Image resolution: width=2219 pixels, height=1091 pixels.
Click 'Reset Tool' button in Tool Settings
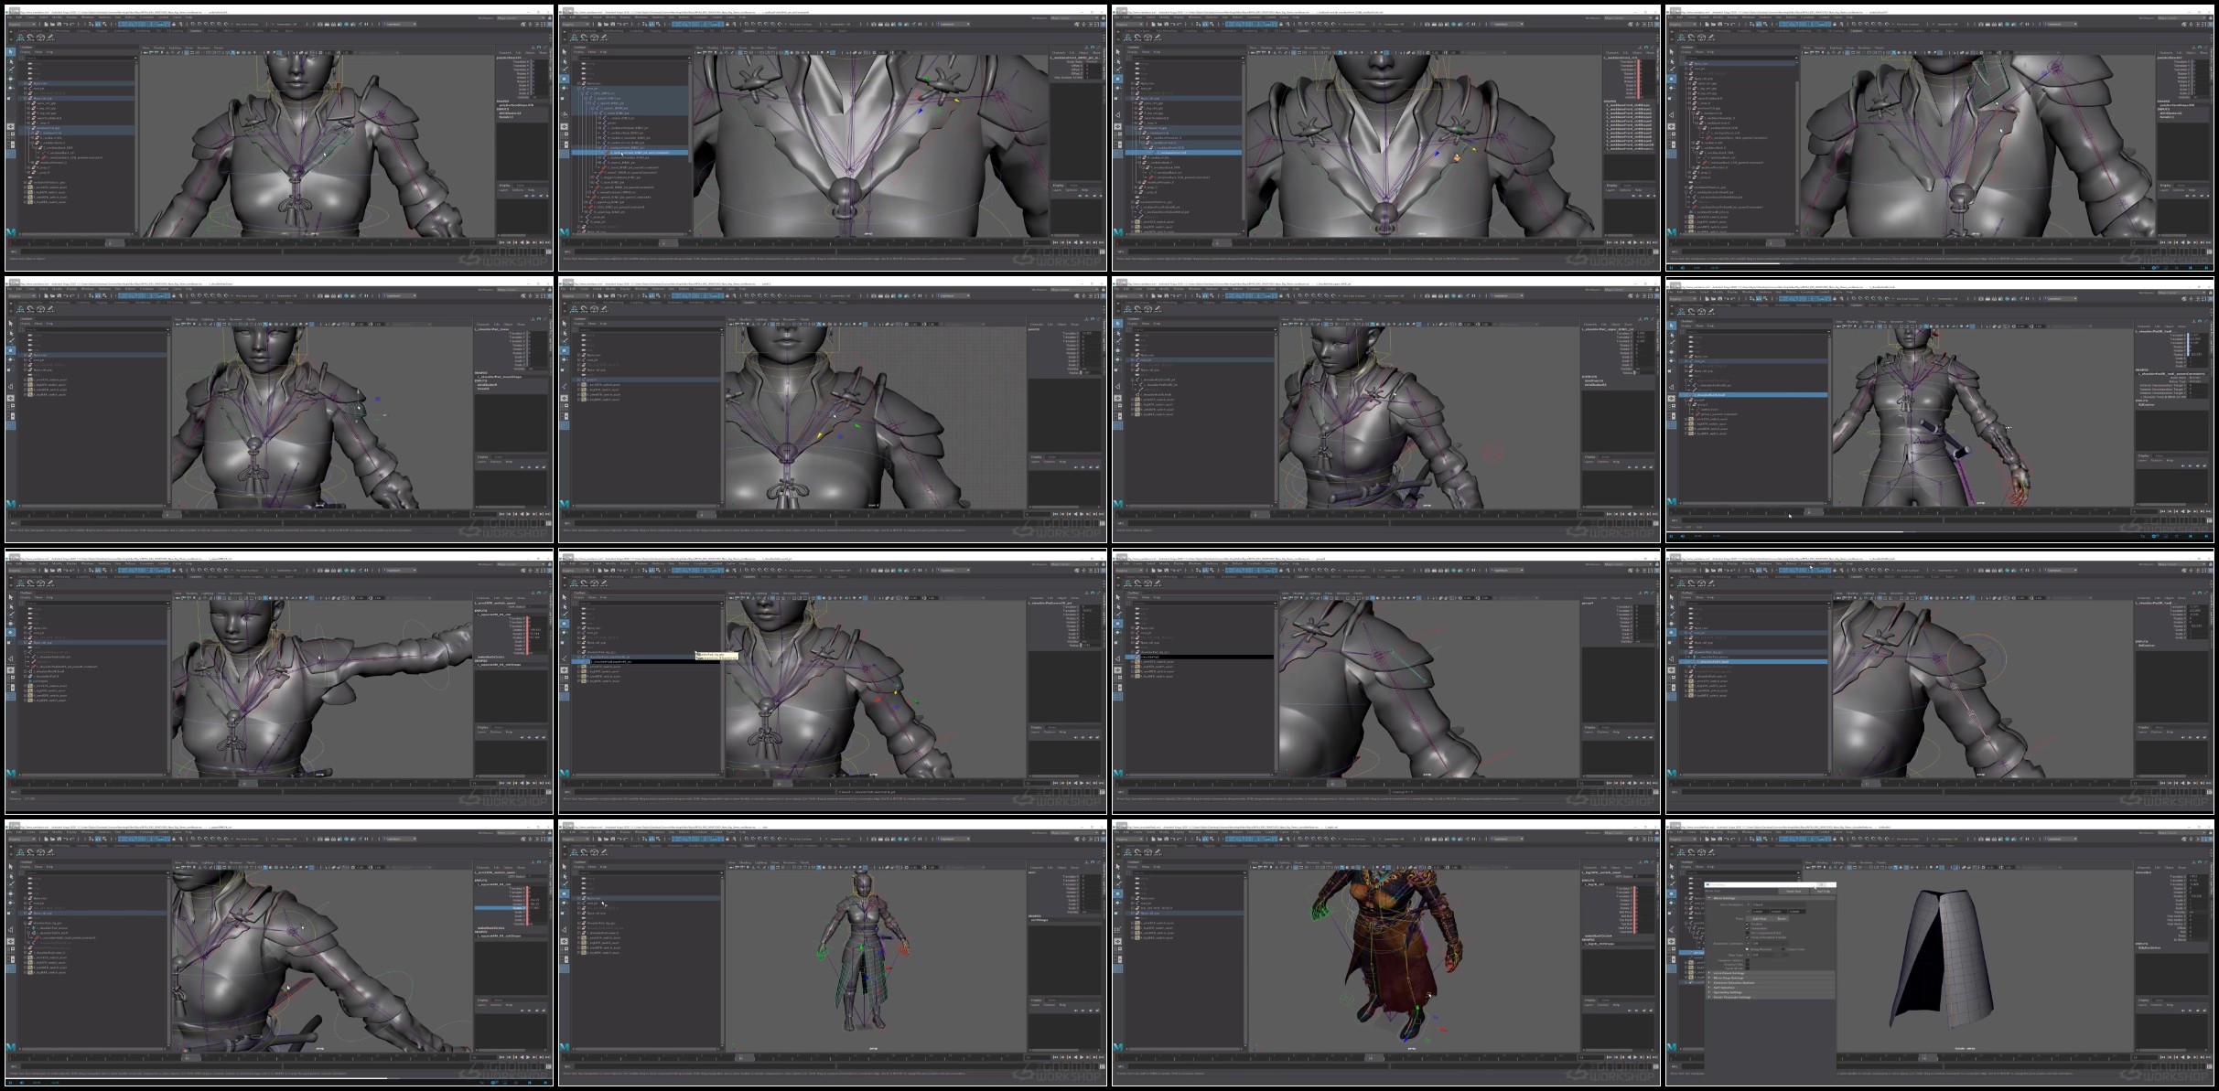pos(1794,892)
